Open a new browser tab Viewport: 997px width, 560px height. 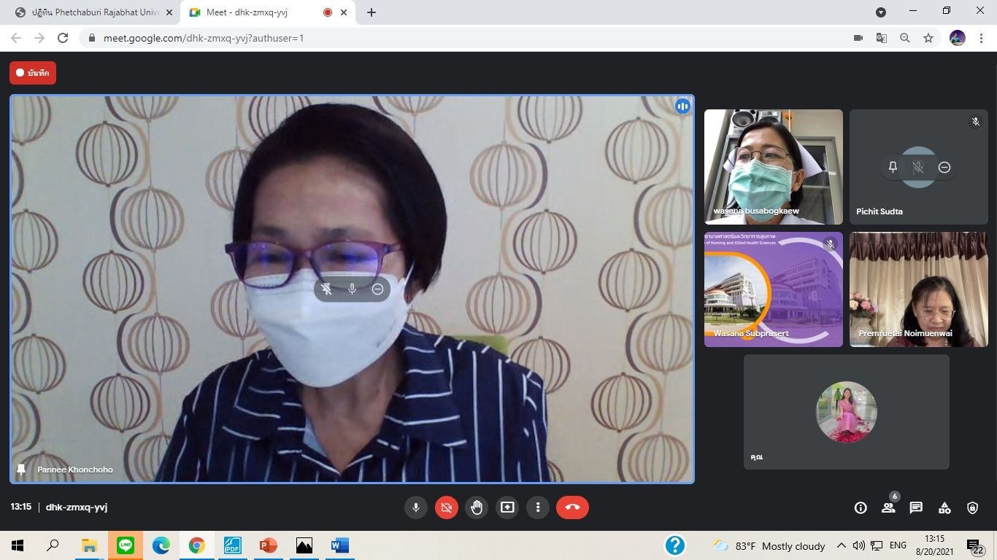[372, 12]
